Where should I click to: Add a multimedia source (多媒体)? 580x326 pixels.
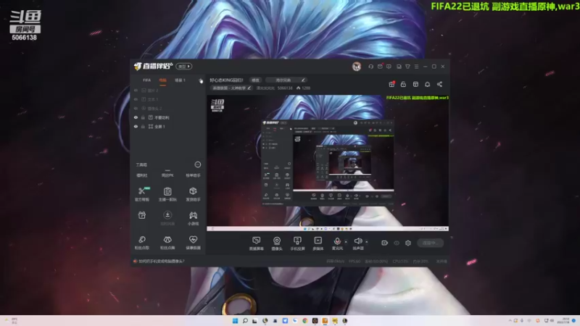click(318, 243)
